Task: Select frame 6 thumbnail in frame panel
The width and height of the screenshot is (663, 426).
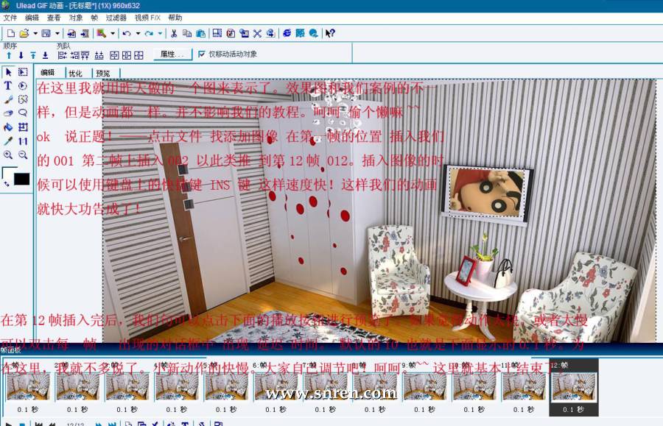Action: pyautogui.click(x=276, y=386)
